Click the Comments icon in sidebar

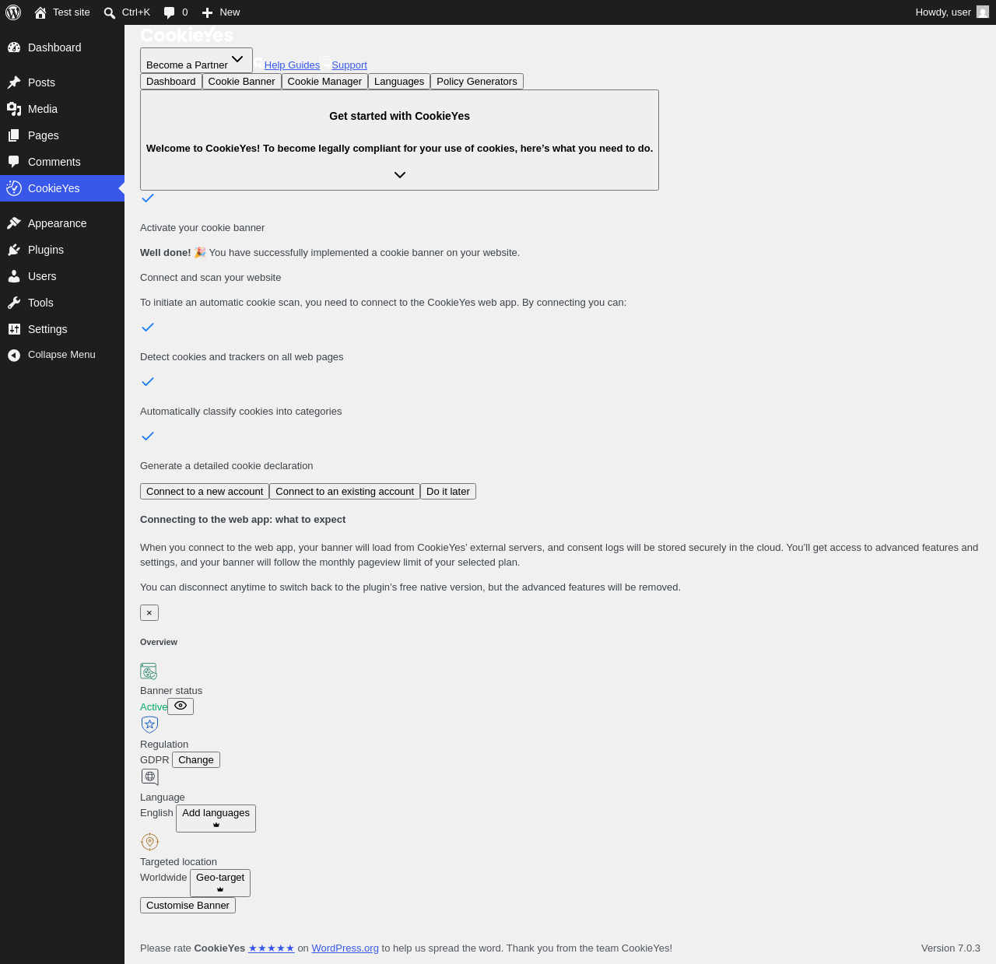tap(14, 162)
